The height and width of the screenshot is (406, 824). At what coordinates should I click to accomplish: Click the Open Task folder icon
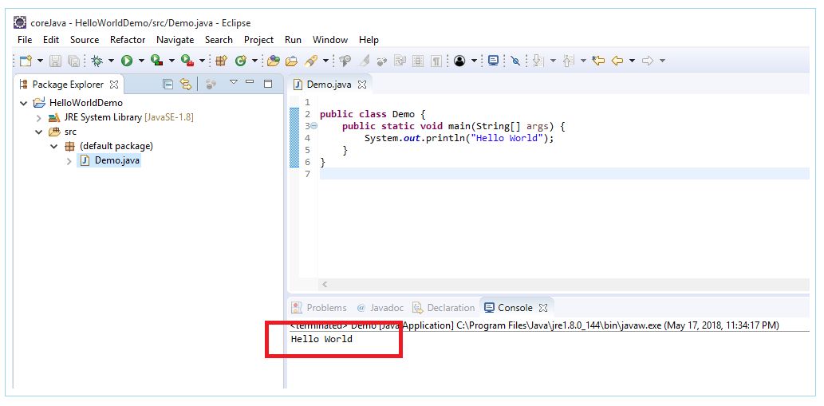[x=292, y=61]
